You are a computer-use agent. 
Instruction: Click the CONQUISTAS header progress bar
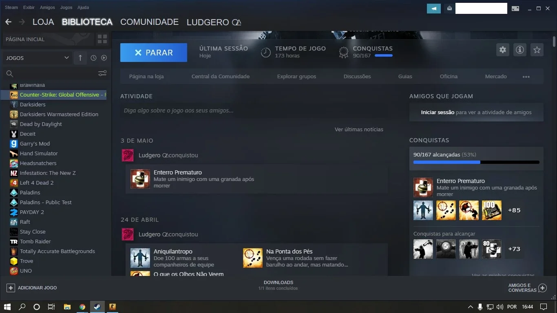(x=384, y=55)
